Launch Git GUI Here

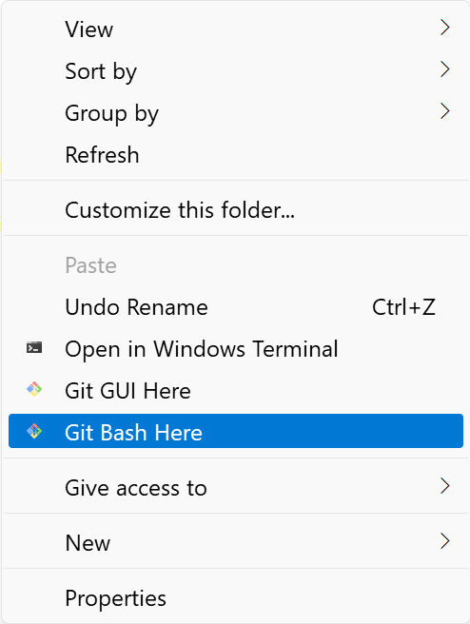tap(236, 390)
